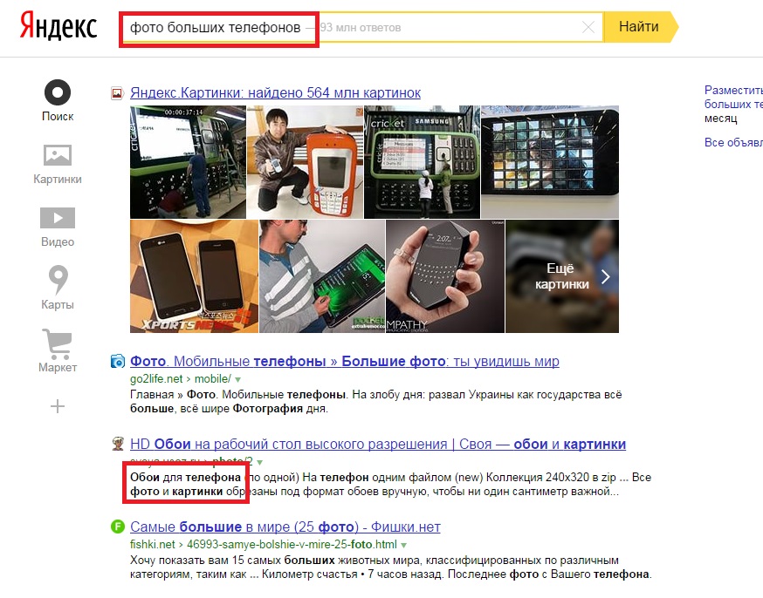The image size is (763, 598).
Task: Expand arrow under the HD Обои result
Action: 260,462
